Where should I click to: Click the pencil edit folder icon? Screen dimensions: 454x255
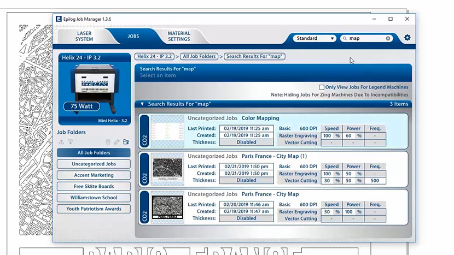click(117, 142)
